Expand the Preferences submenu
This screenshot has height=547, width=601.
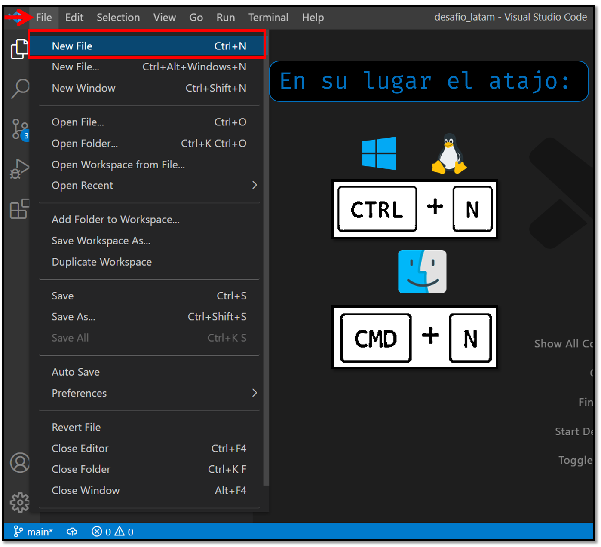[x=149, y=393]
